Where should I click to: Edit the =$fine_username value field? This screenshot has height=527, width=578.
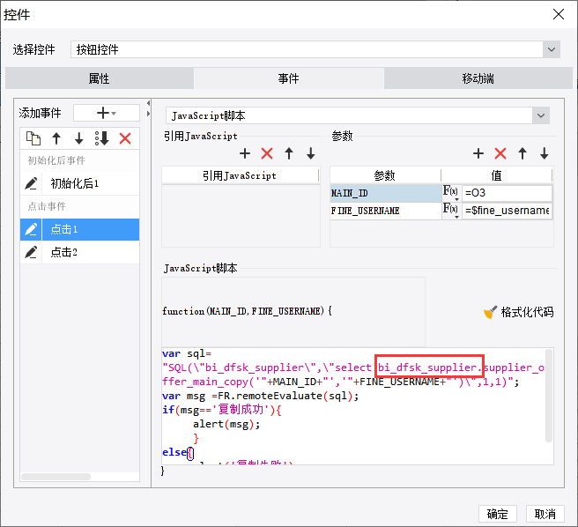coord(507,211)
